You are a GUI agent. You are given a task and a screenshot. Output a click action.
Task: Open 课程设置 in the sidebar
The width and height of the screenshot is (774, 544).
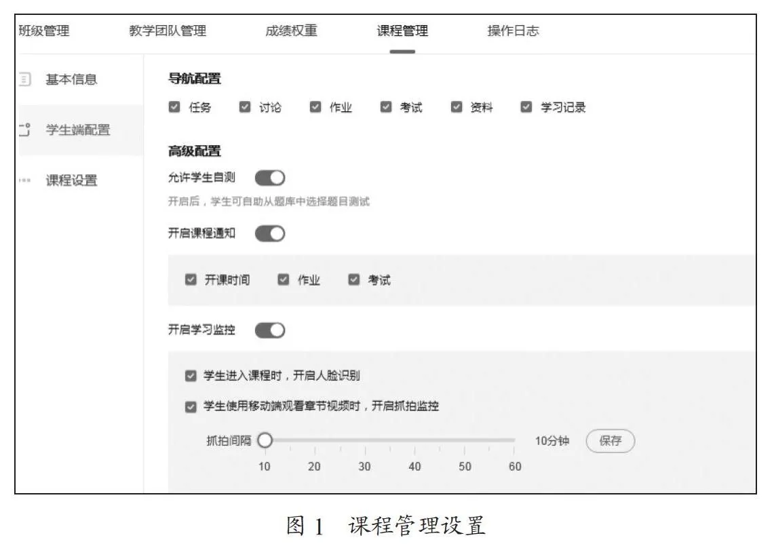click(x=72, y=180)
